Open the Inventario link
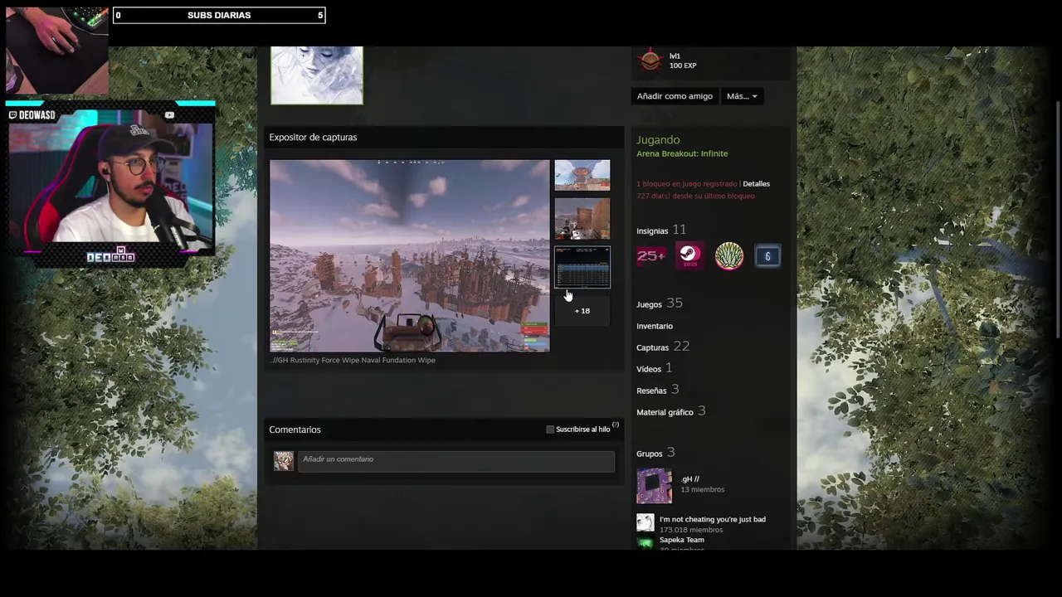Image resolution: width=1062 pixels, height=597 pixels. [655, 326]
